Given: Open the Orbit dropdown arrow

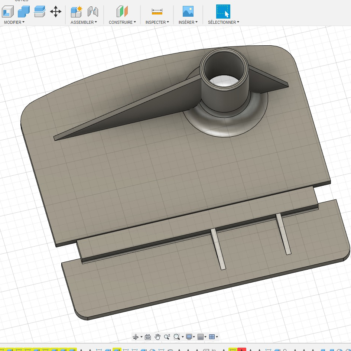Looking at the screenshot, I should click(142, 337).
